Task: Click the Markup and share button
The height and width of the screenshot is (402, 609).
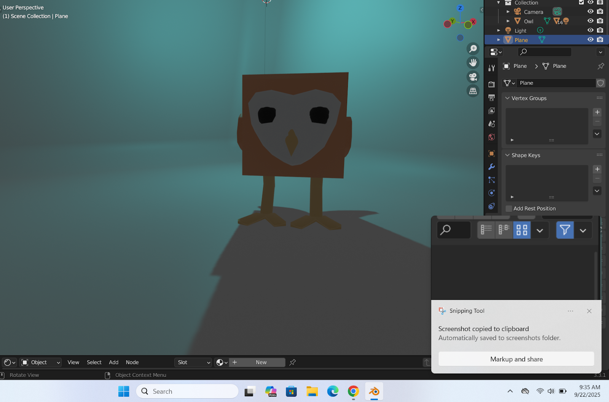Action: 516,359
